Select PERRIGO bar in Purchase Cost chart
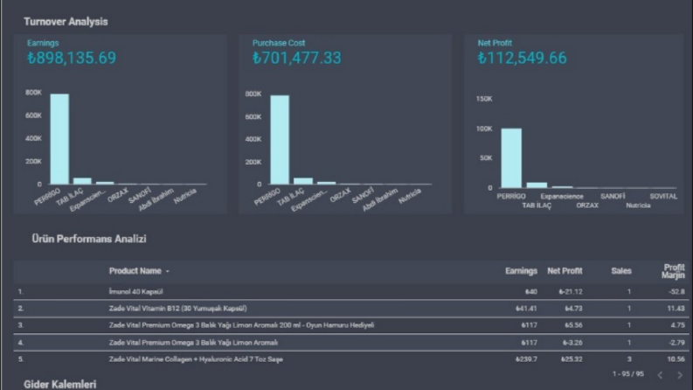This screenshot has width=693, height=390. pos(280,140)
